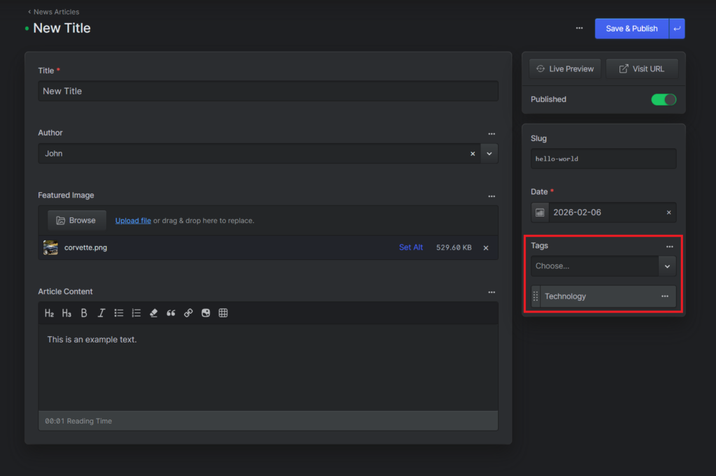
Task: Open the split arrow beside Save & Publish
Action: [x=677, y=29]
